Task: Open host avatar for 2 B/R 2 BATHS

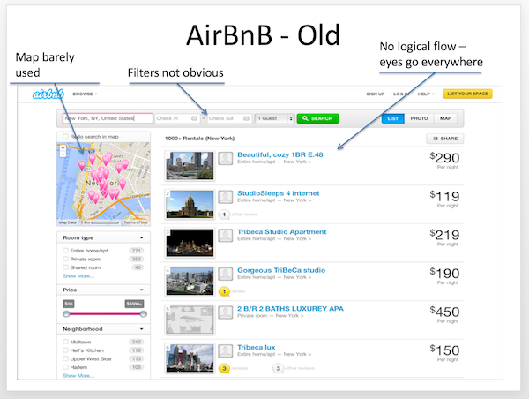Action: pyautogui.click(x=226, y=312)
